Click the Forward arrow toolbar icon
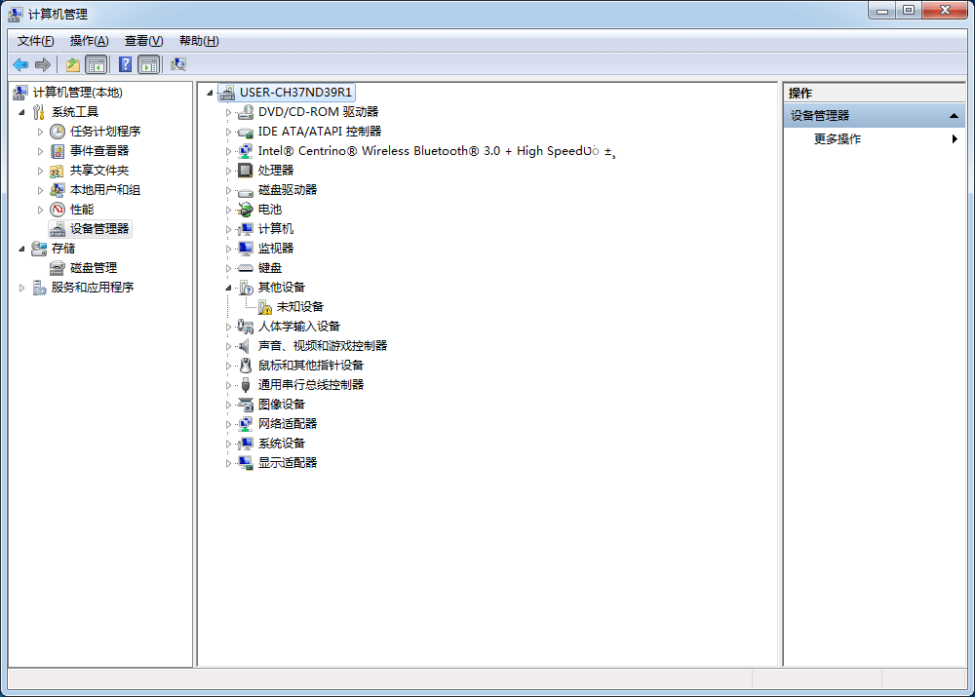Viewport: 975px width, 697px height. [x=43, y=64]
